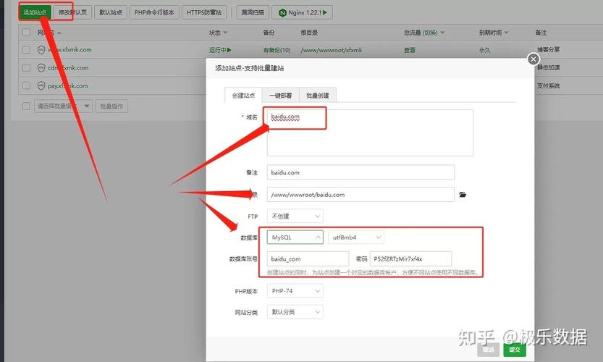Open 默认分类 site category dropdown
Screen dimensions: 603x362
295,312
